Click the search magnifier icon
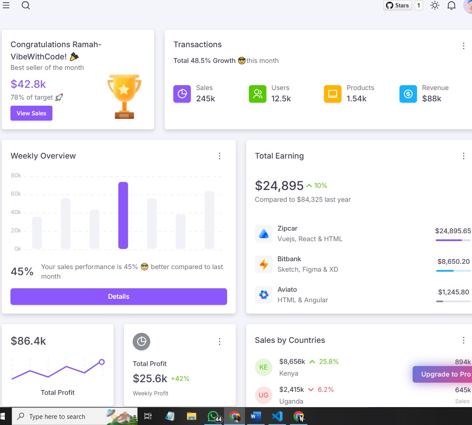The height and width of the screenshot is (425, 472). point(26,5)
